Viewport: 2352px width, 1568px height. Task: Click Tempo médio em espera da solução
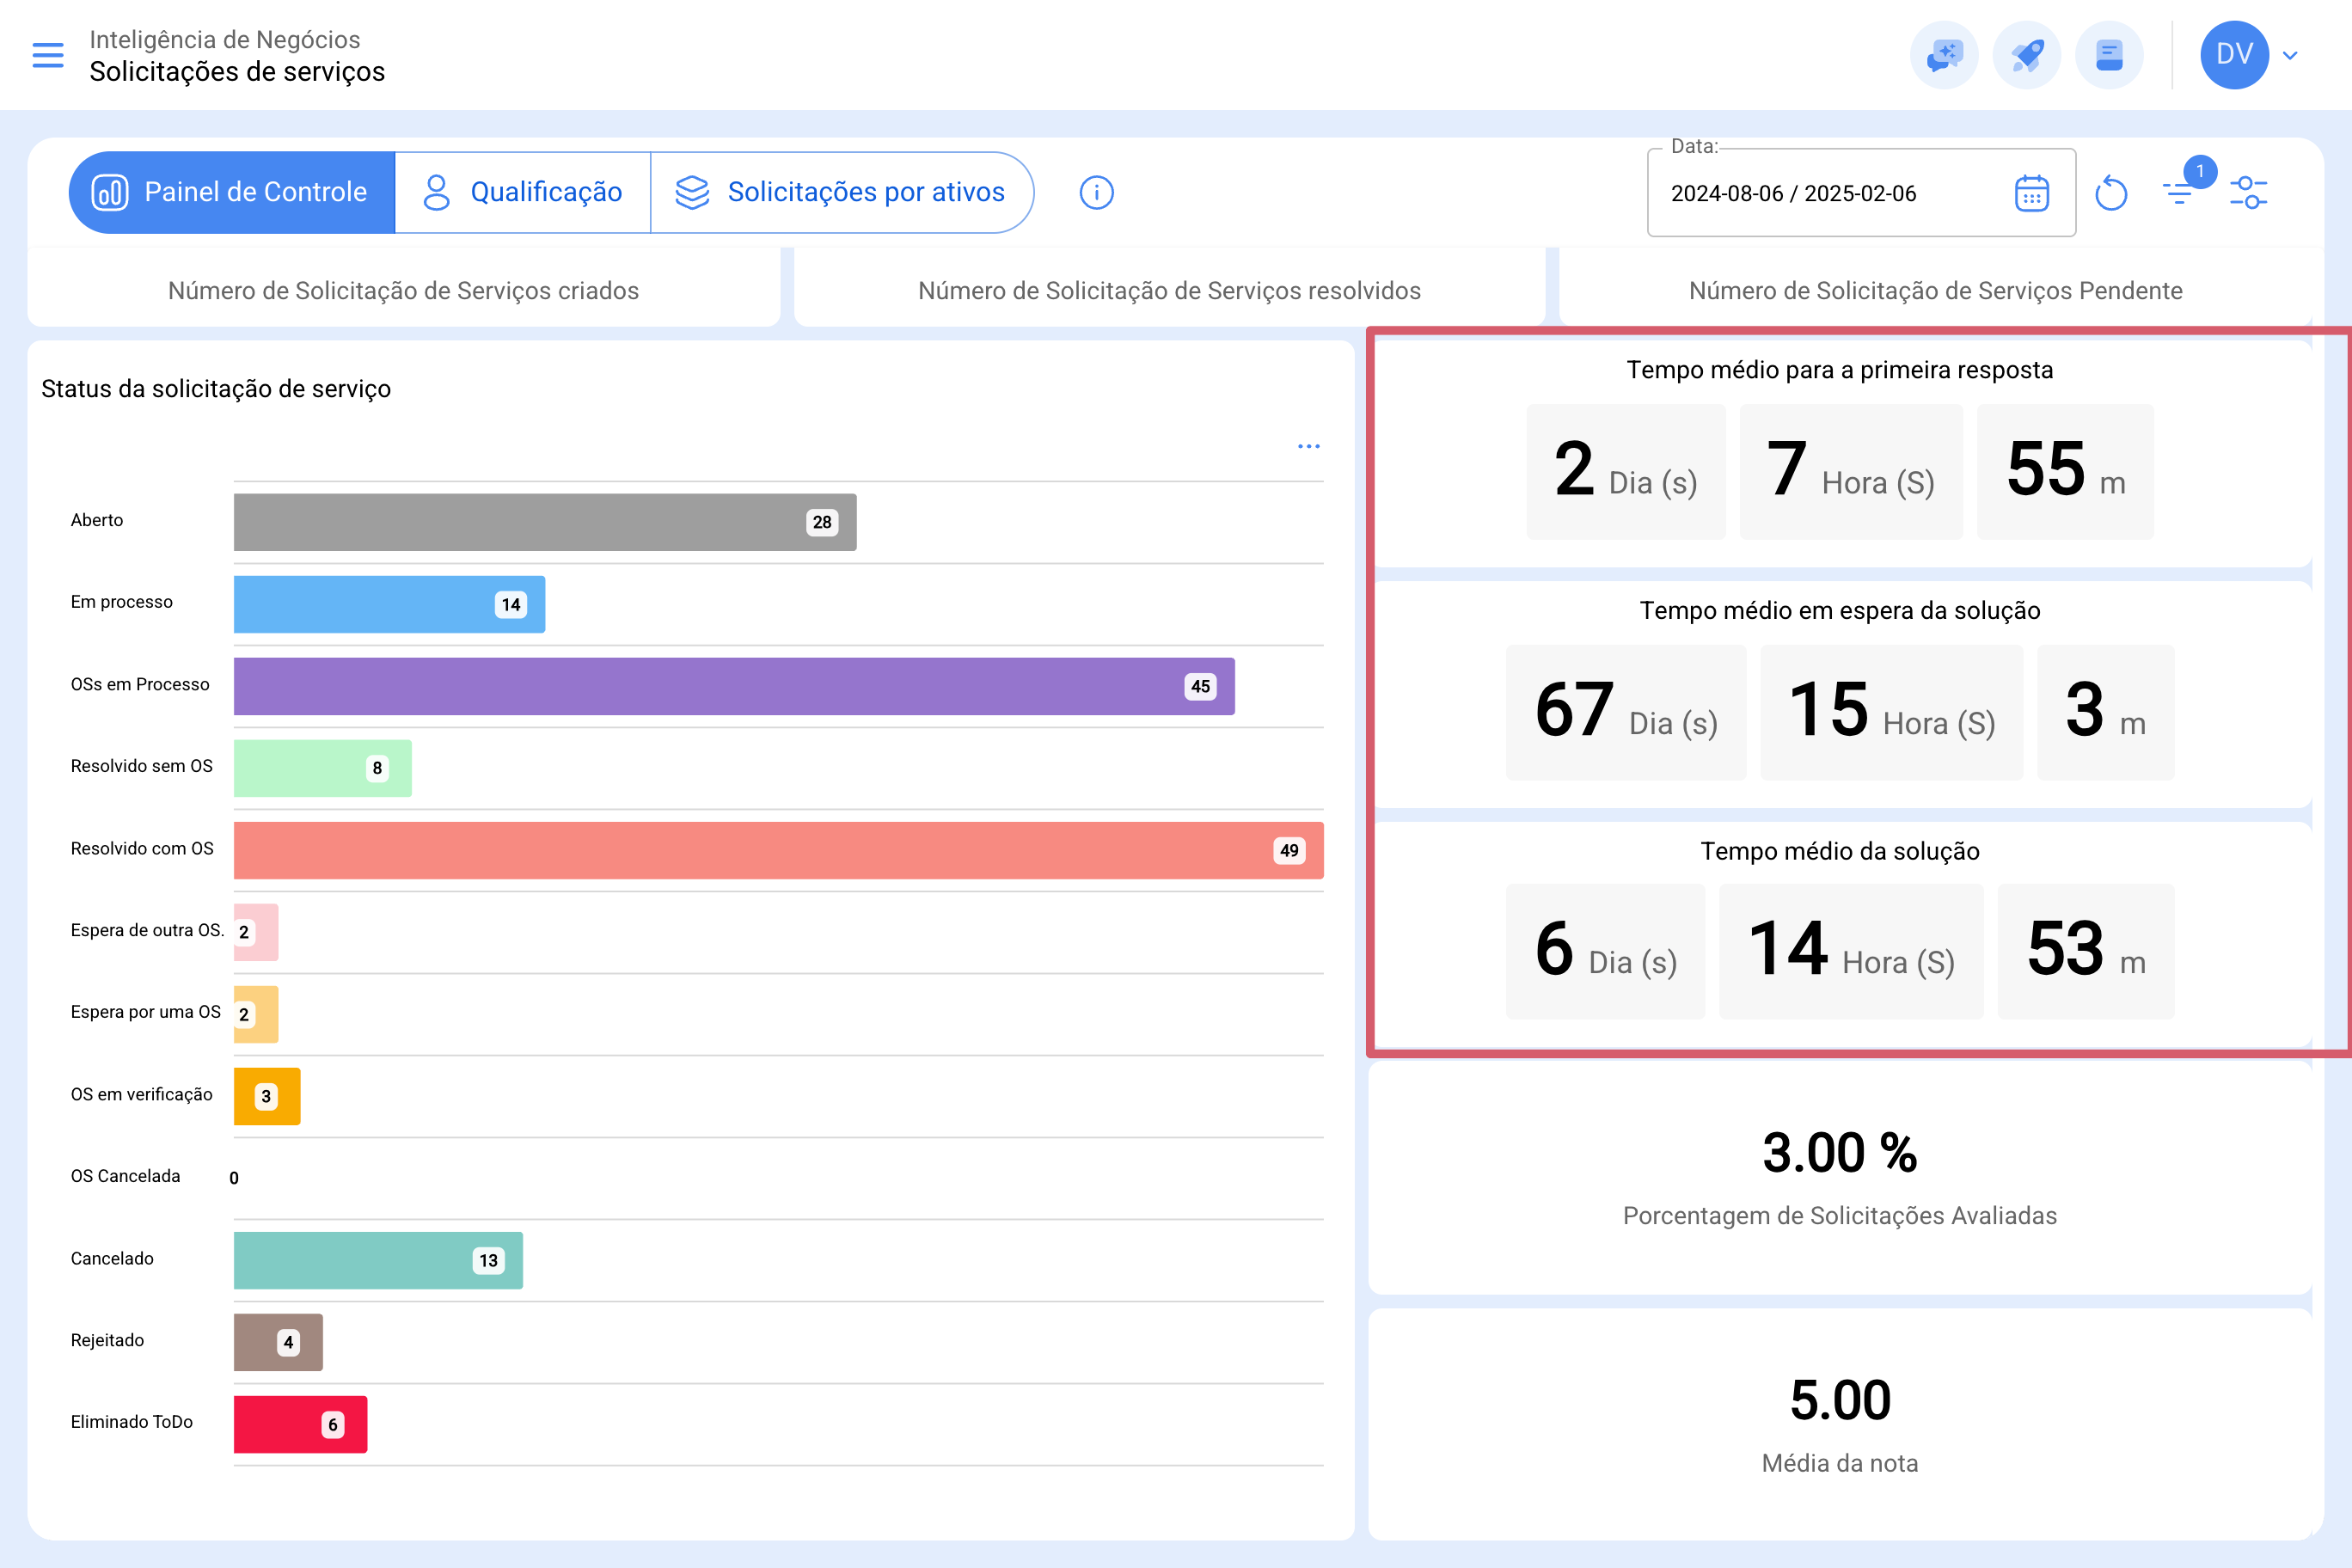1839,611
